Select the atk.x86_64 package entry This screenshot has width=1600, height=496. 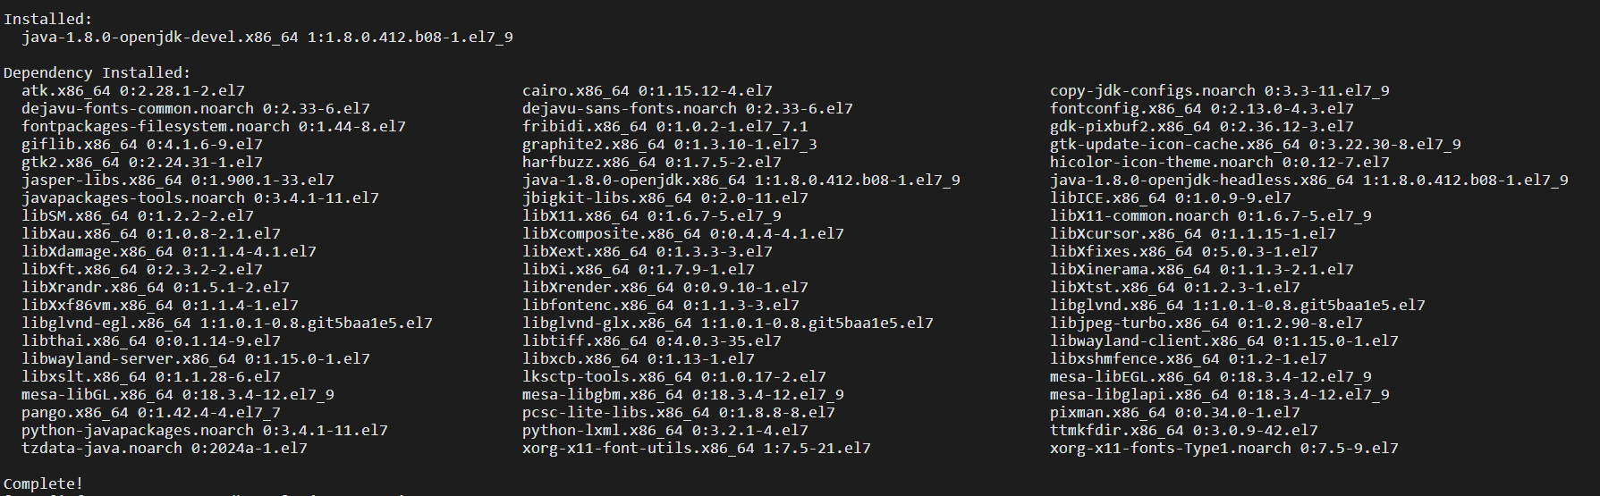pos(132,90)
